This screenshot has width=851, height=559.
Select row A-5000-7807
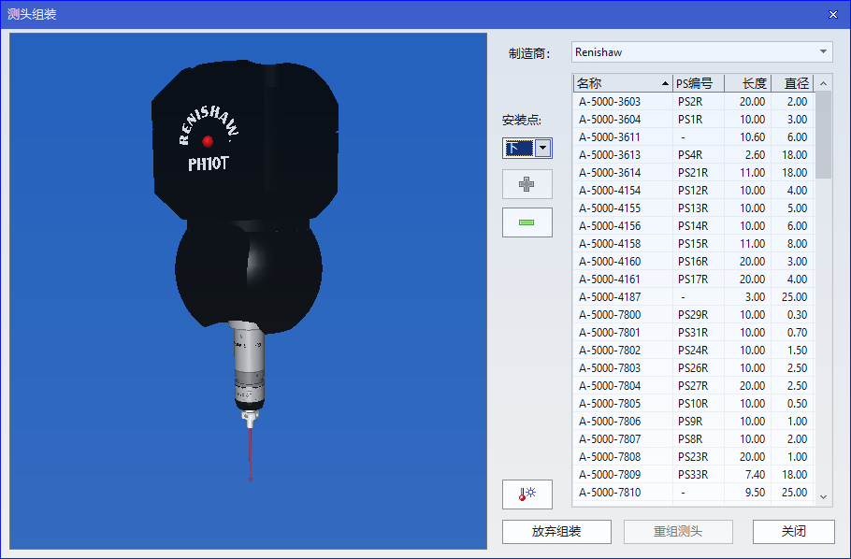click(694, 439)
